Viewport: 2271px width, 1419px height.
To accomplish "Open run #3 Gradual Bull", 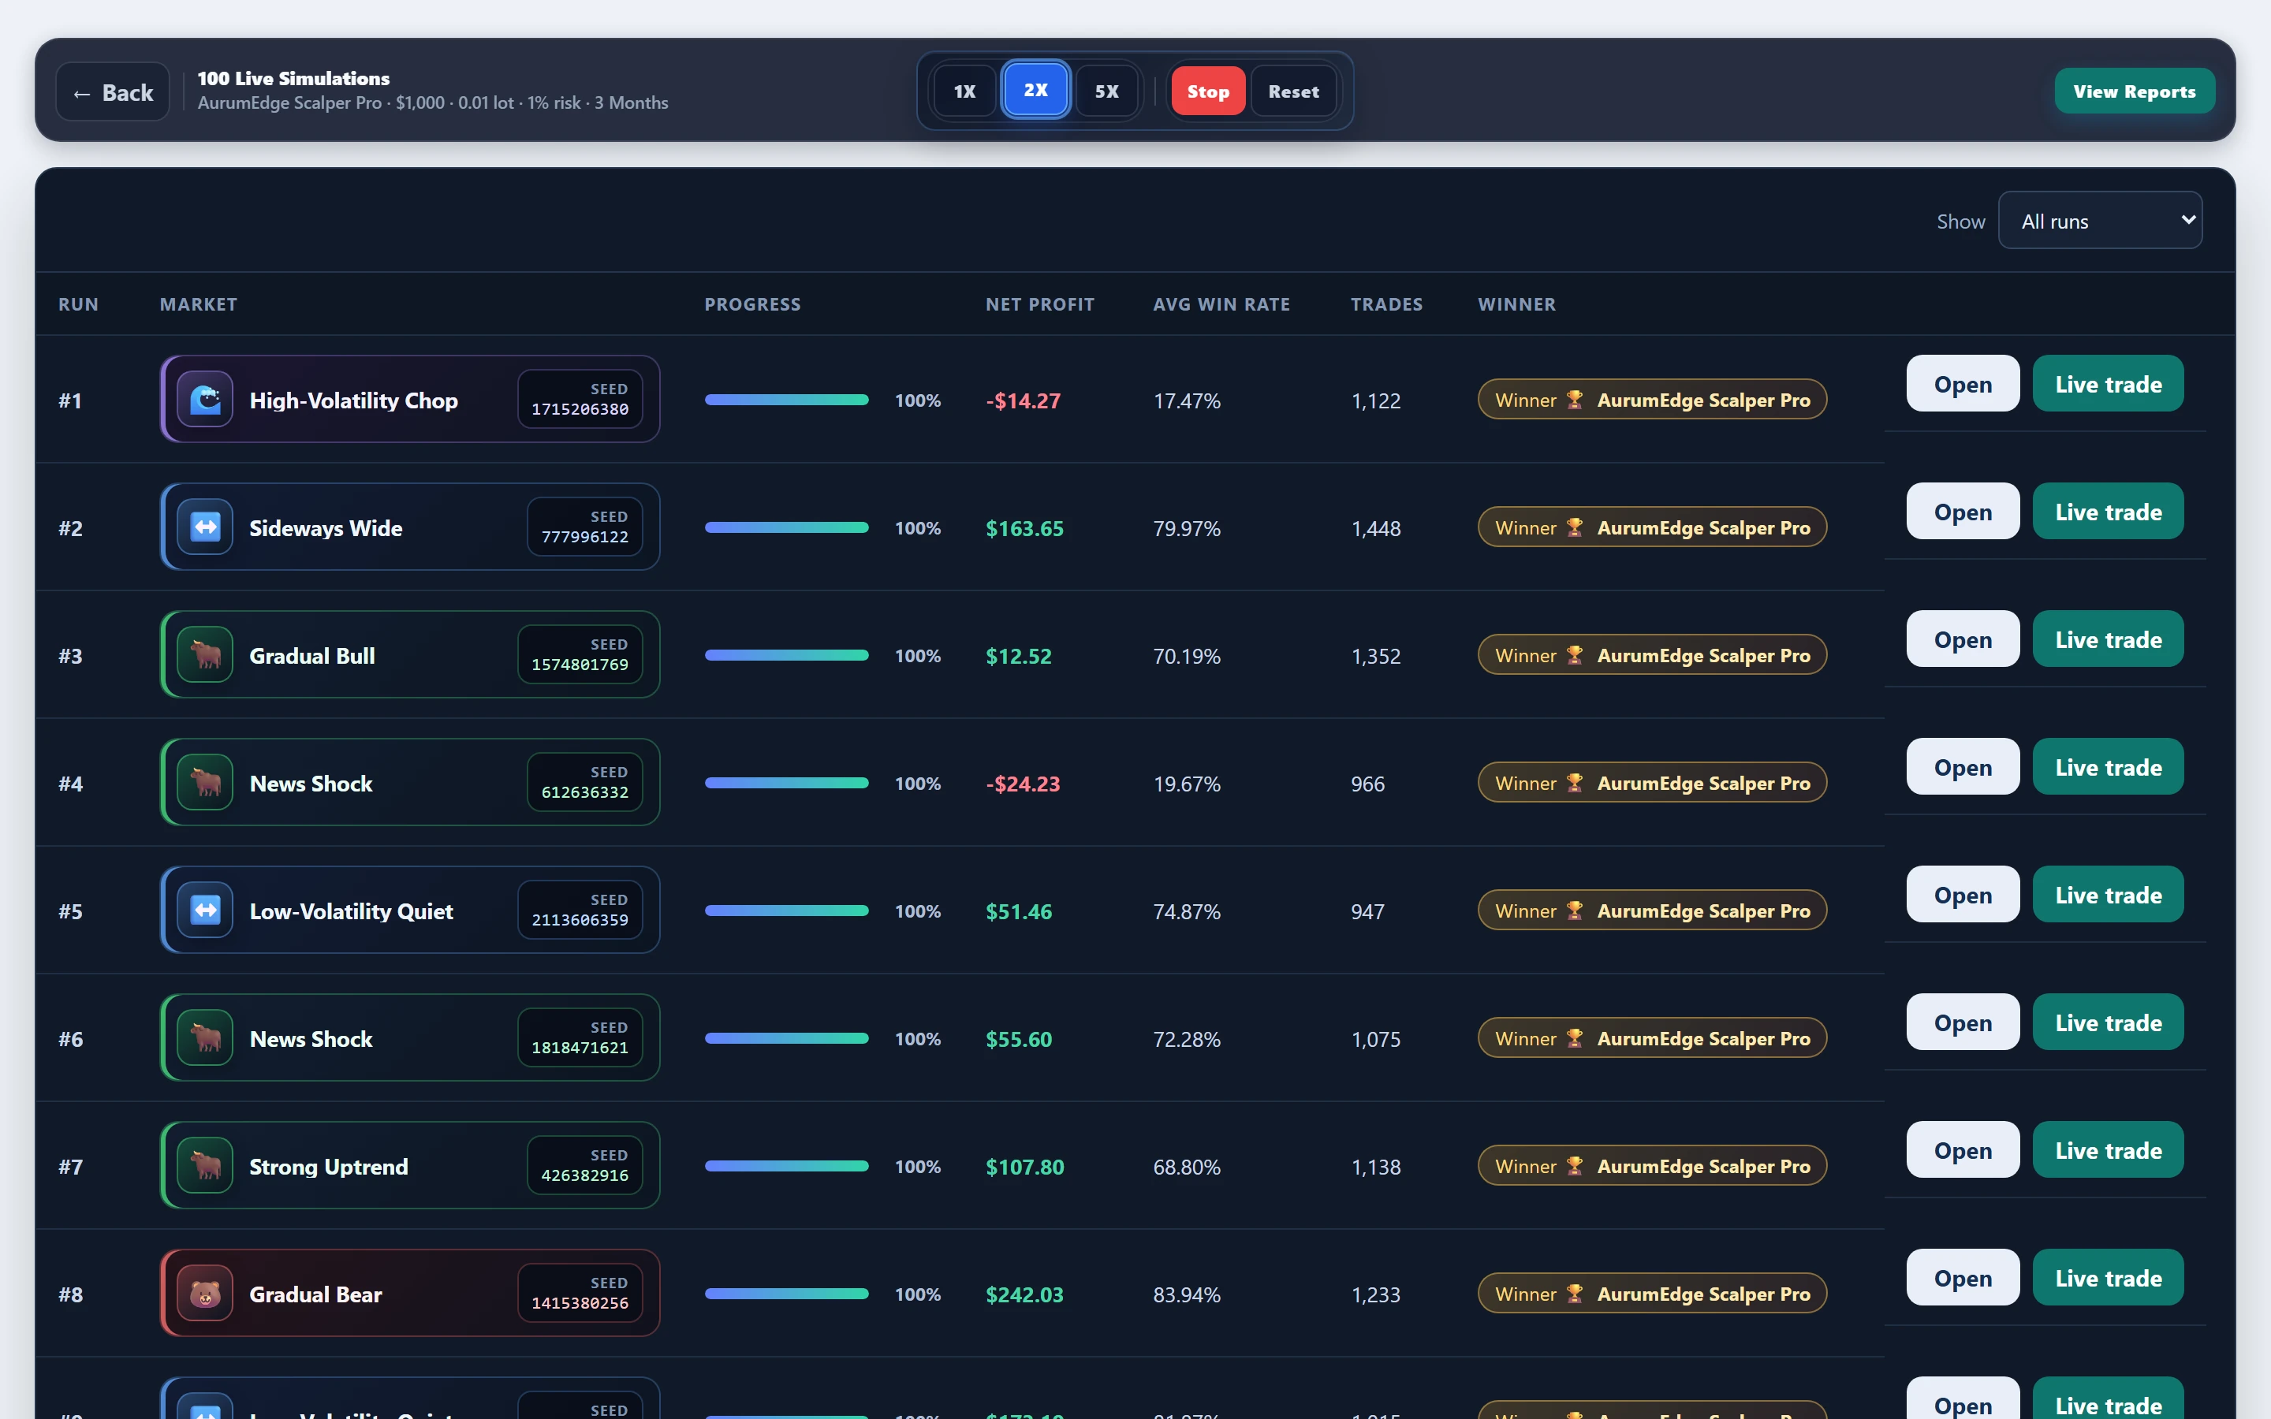I will coord(1962,639).
